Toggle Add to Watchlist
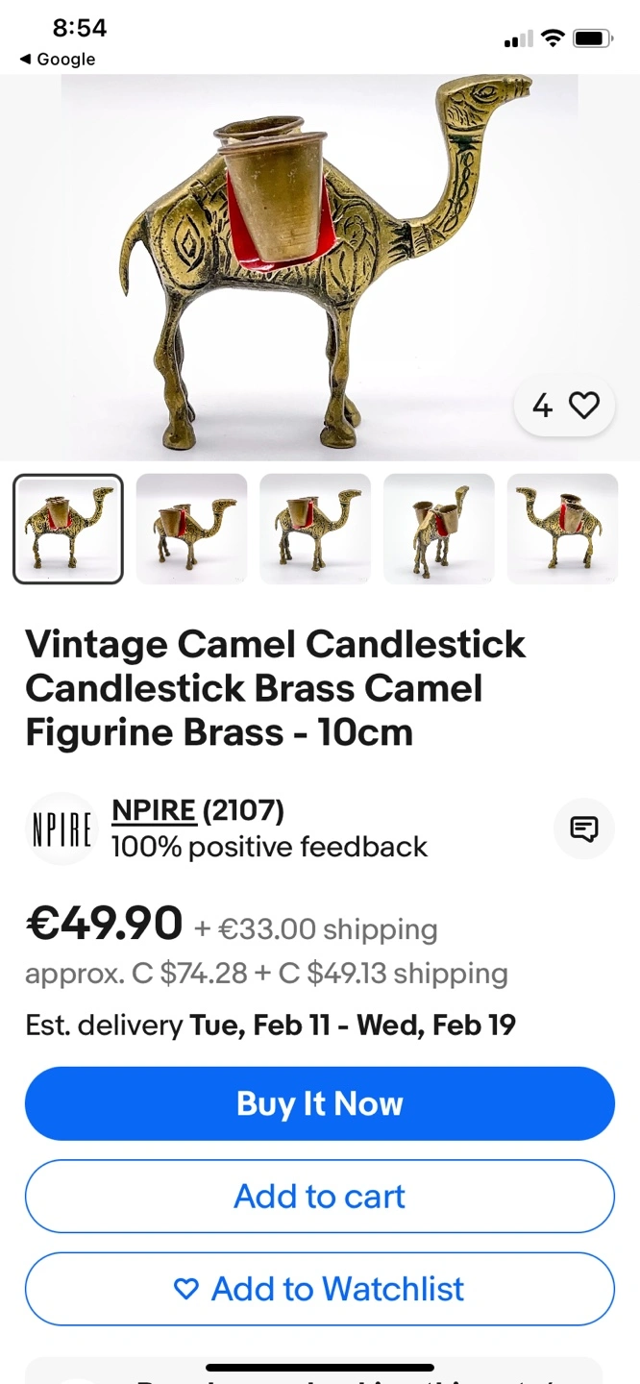 [x=320, y=1289]
